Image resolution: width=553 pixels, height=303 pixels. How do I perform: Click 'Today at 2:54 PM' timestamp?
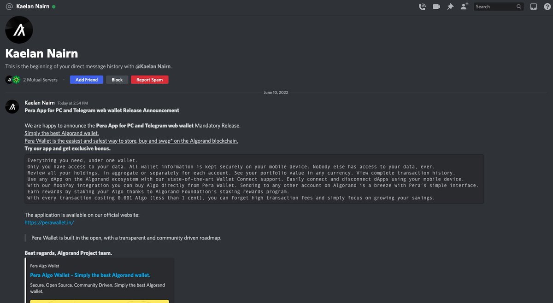72,103
